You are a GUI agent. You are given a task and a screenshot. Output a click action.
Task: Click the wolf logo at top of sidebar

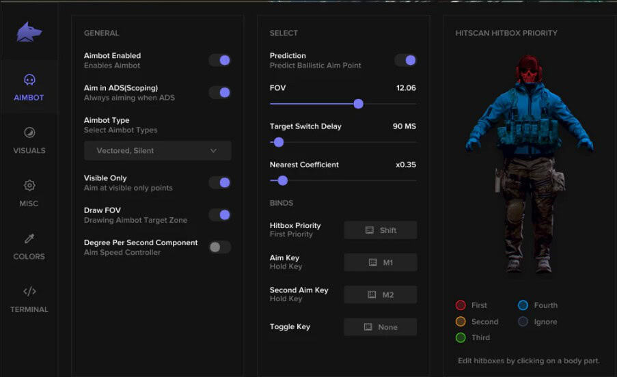click(29, 32)
